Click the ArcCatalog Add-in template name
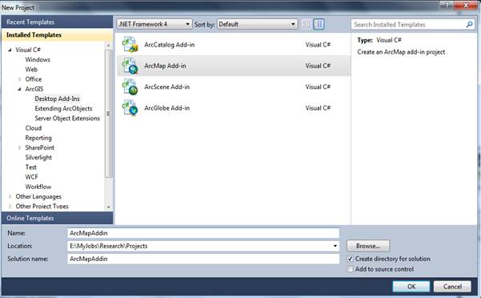The width and height of the screenshot is (481, 298). tap(170, 45)
